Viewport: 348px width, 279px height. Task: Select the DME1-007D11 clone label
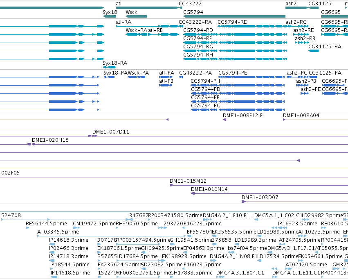click(x=111, y=132)
